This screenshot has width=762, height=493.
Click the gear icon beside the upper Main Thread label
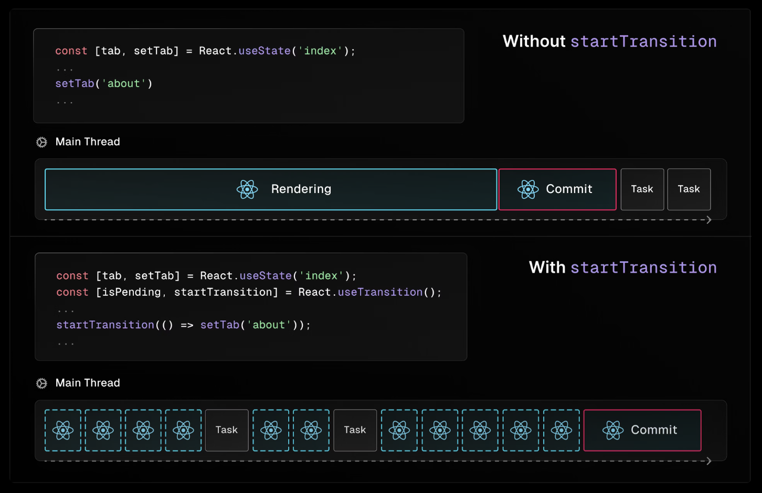click(41, 142)
